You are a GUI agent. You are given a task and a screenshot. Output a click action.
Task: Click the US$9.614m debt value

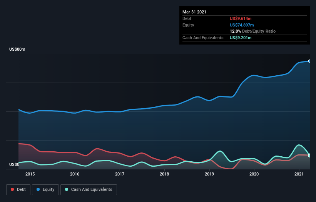tap(241, 18)
